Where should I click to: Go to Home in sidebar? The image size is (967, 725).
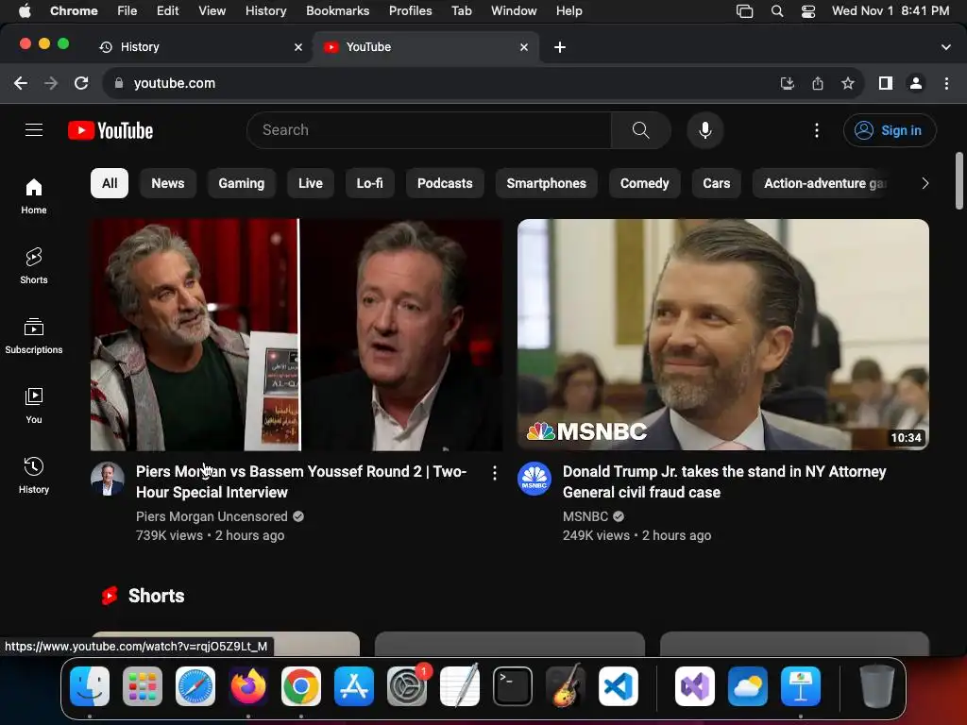tap(34, 196)
